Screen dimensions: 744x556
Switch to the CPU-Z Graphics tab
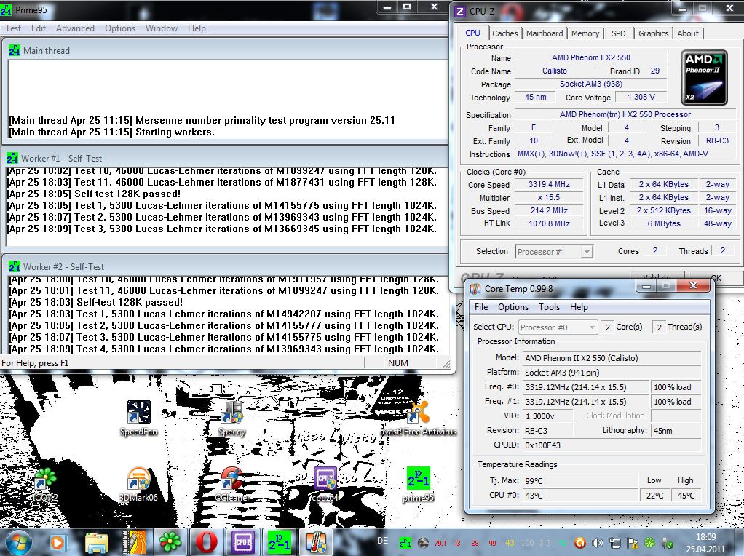pyautogui.click(x=653, y=33)
